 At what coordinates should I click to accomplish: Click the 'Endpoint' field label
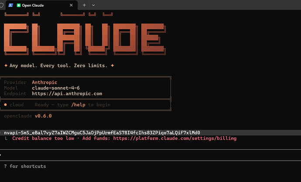15,94
